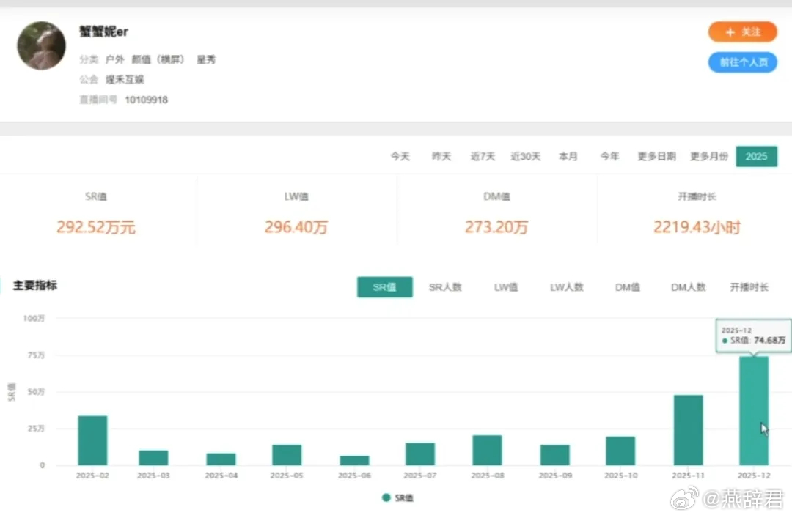Select the 今天 date filter

point(400,156)
